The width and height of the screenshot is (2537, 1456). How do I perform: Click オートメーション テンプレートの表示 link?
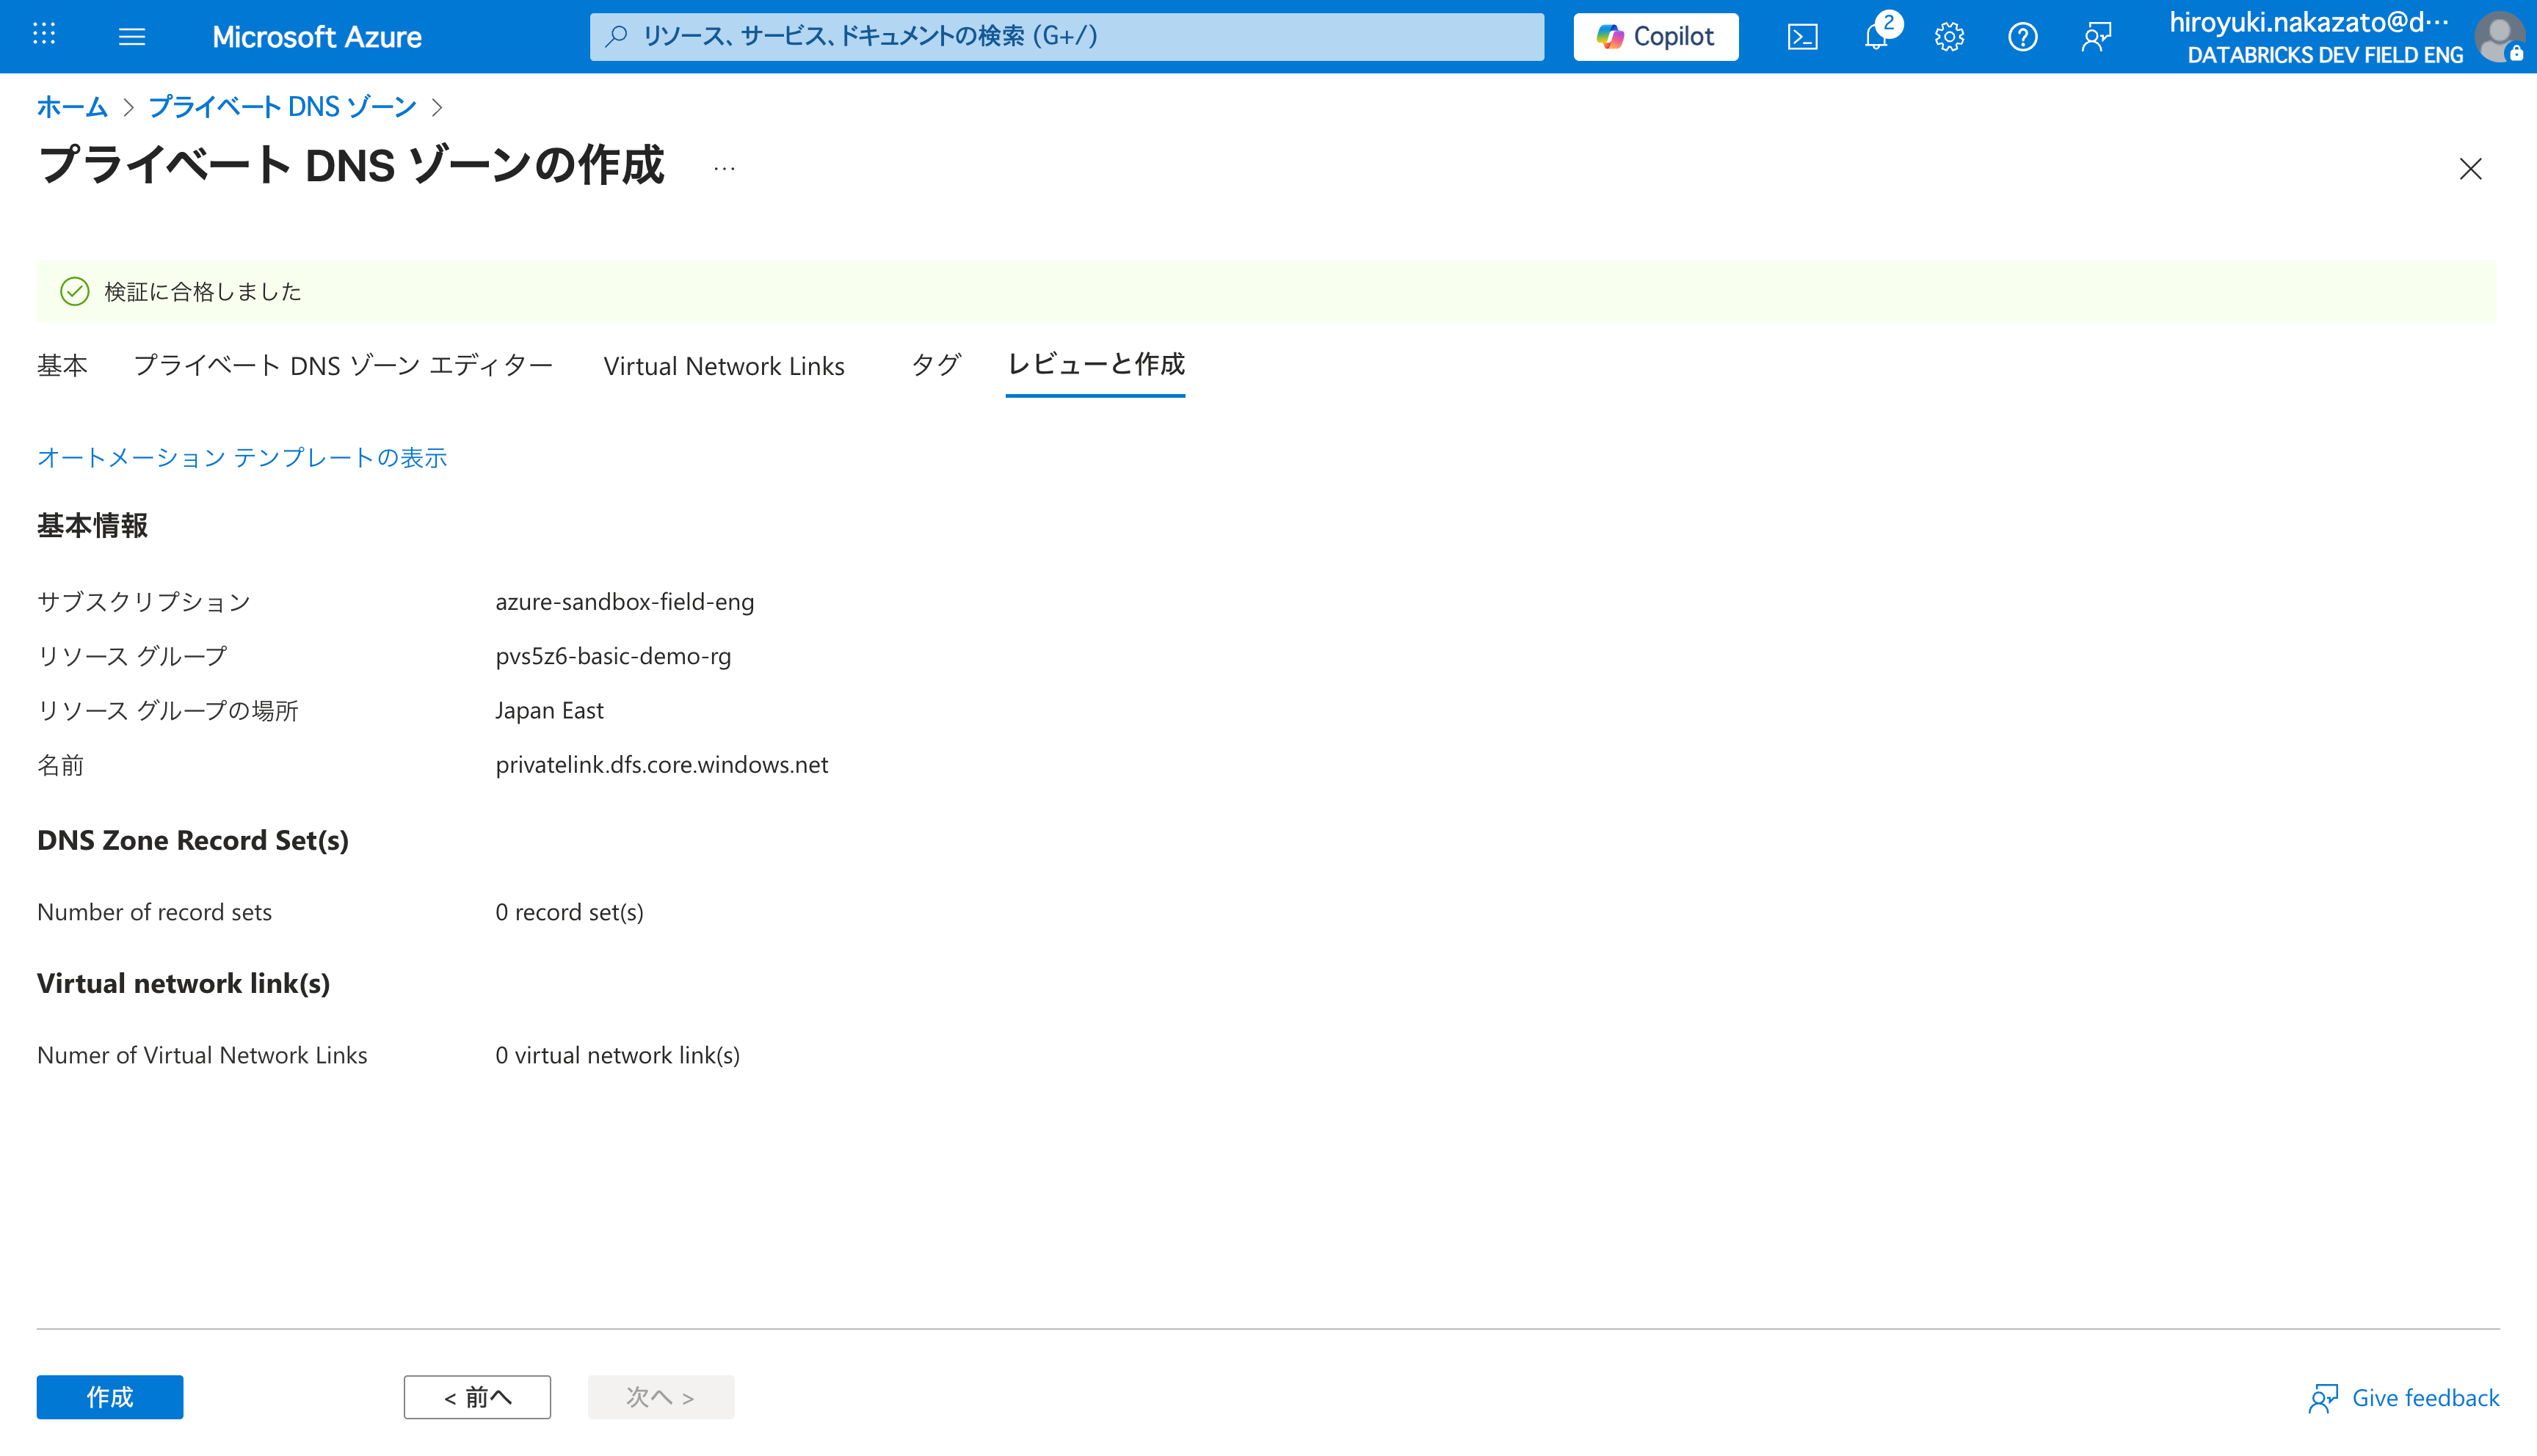click(242, 457)
